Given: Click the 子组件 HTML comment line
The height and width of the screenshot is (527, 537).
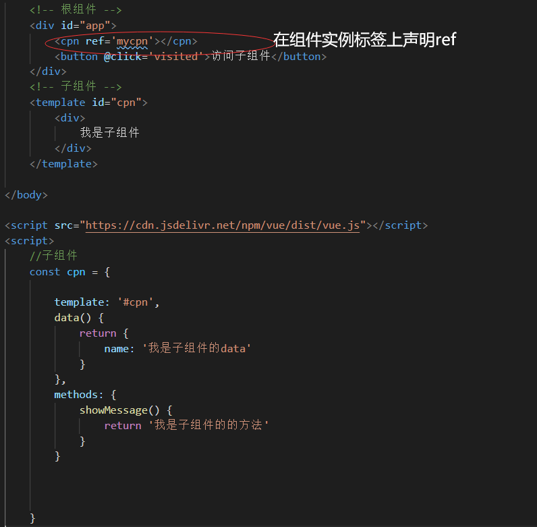Looking at the screenshot, I should 76,86.
